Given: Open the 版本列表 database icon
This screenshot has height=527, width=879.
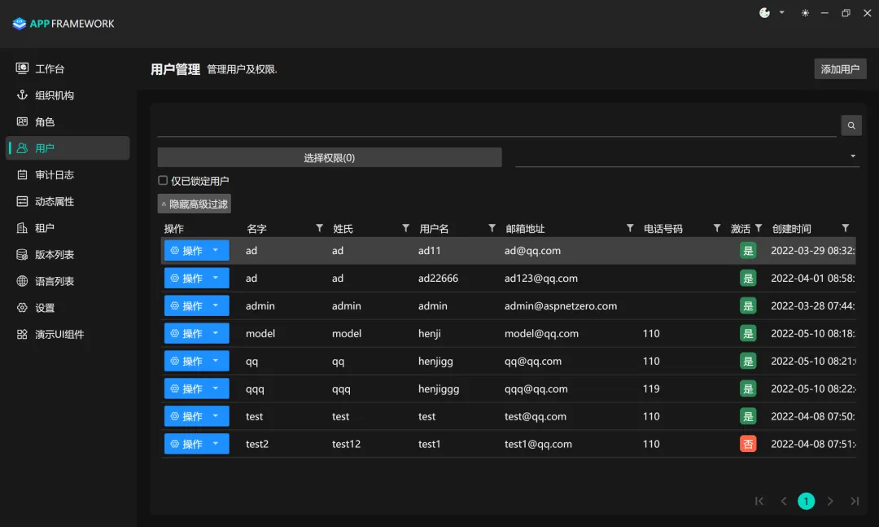Looking at the screenshot, I should pyautogui.click(x=20, y=254).
